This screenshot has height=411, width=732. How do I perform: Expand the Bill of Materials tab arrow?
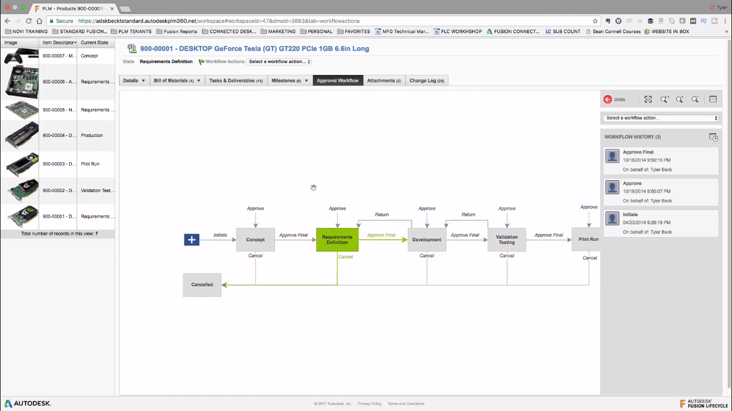click(x=198, y=81)
